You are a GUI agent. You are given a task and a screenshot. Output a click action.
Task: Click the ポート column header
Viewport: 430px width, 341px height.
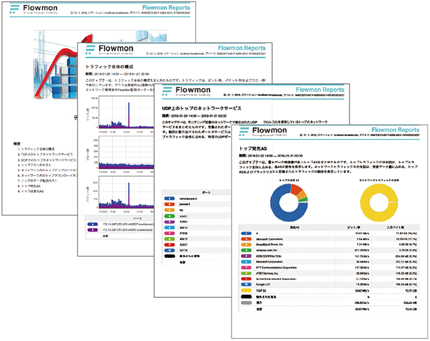point(206,192)
